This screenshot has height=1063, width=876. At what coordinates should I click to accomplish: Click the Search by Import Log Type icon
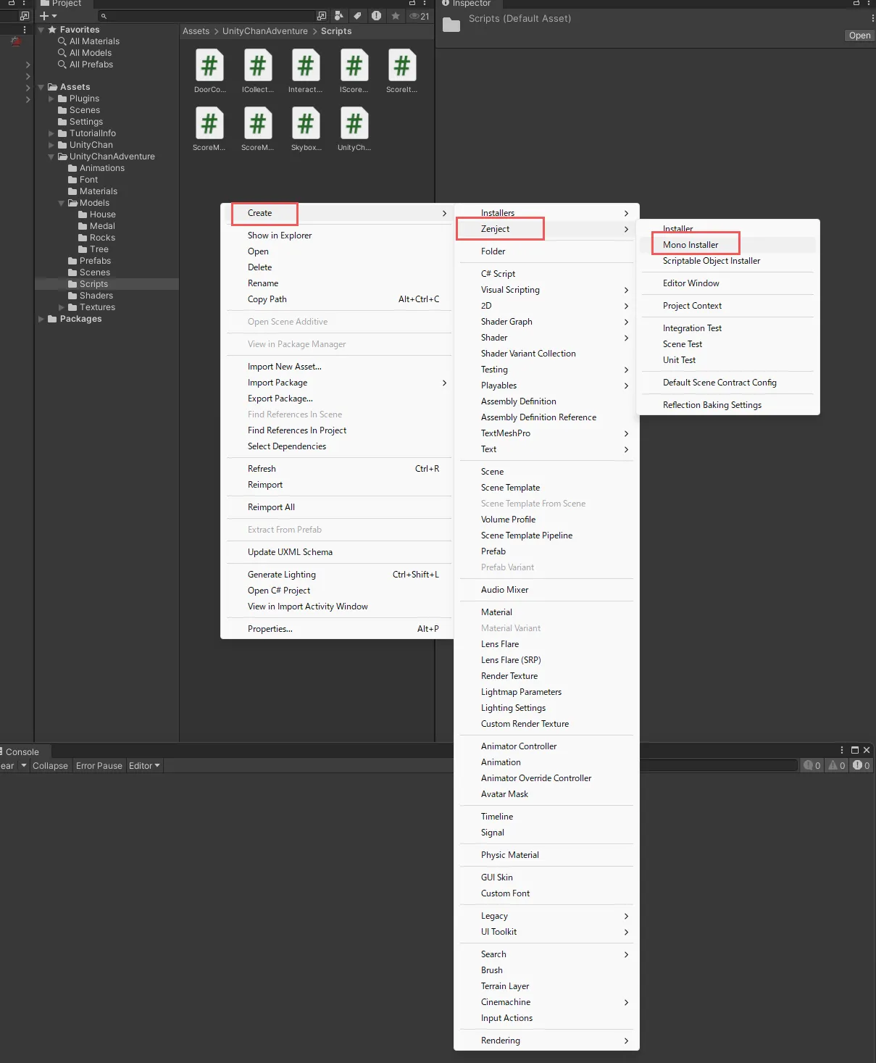[376, 16]
